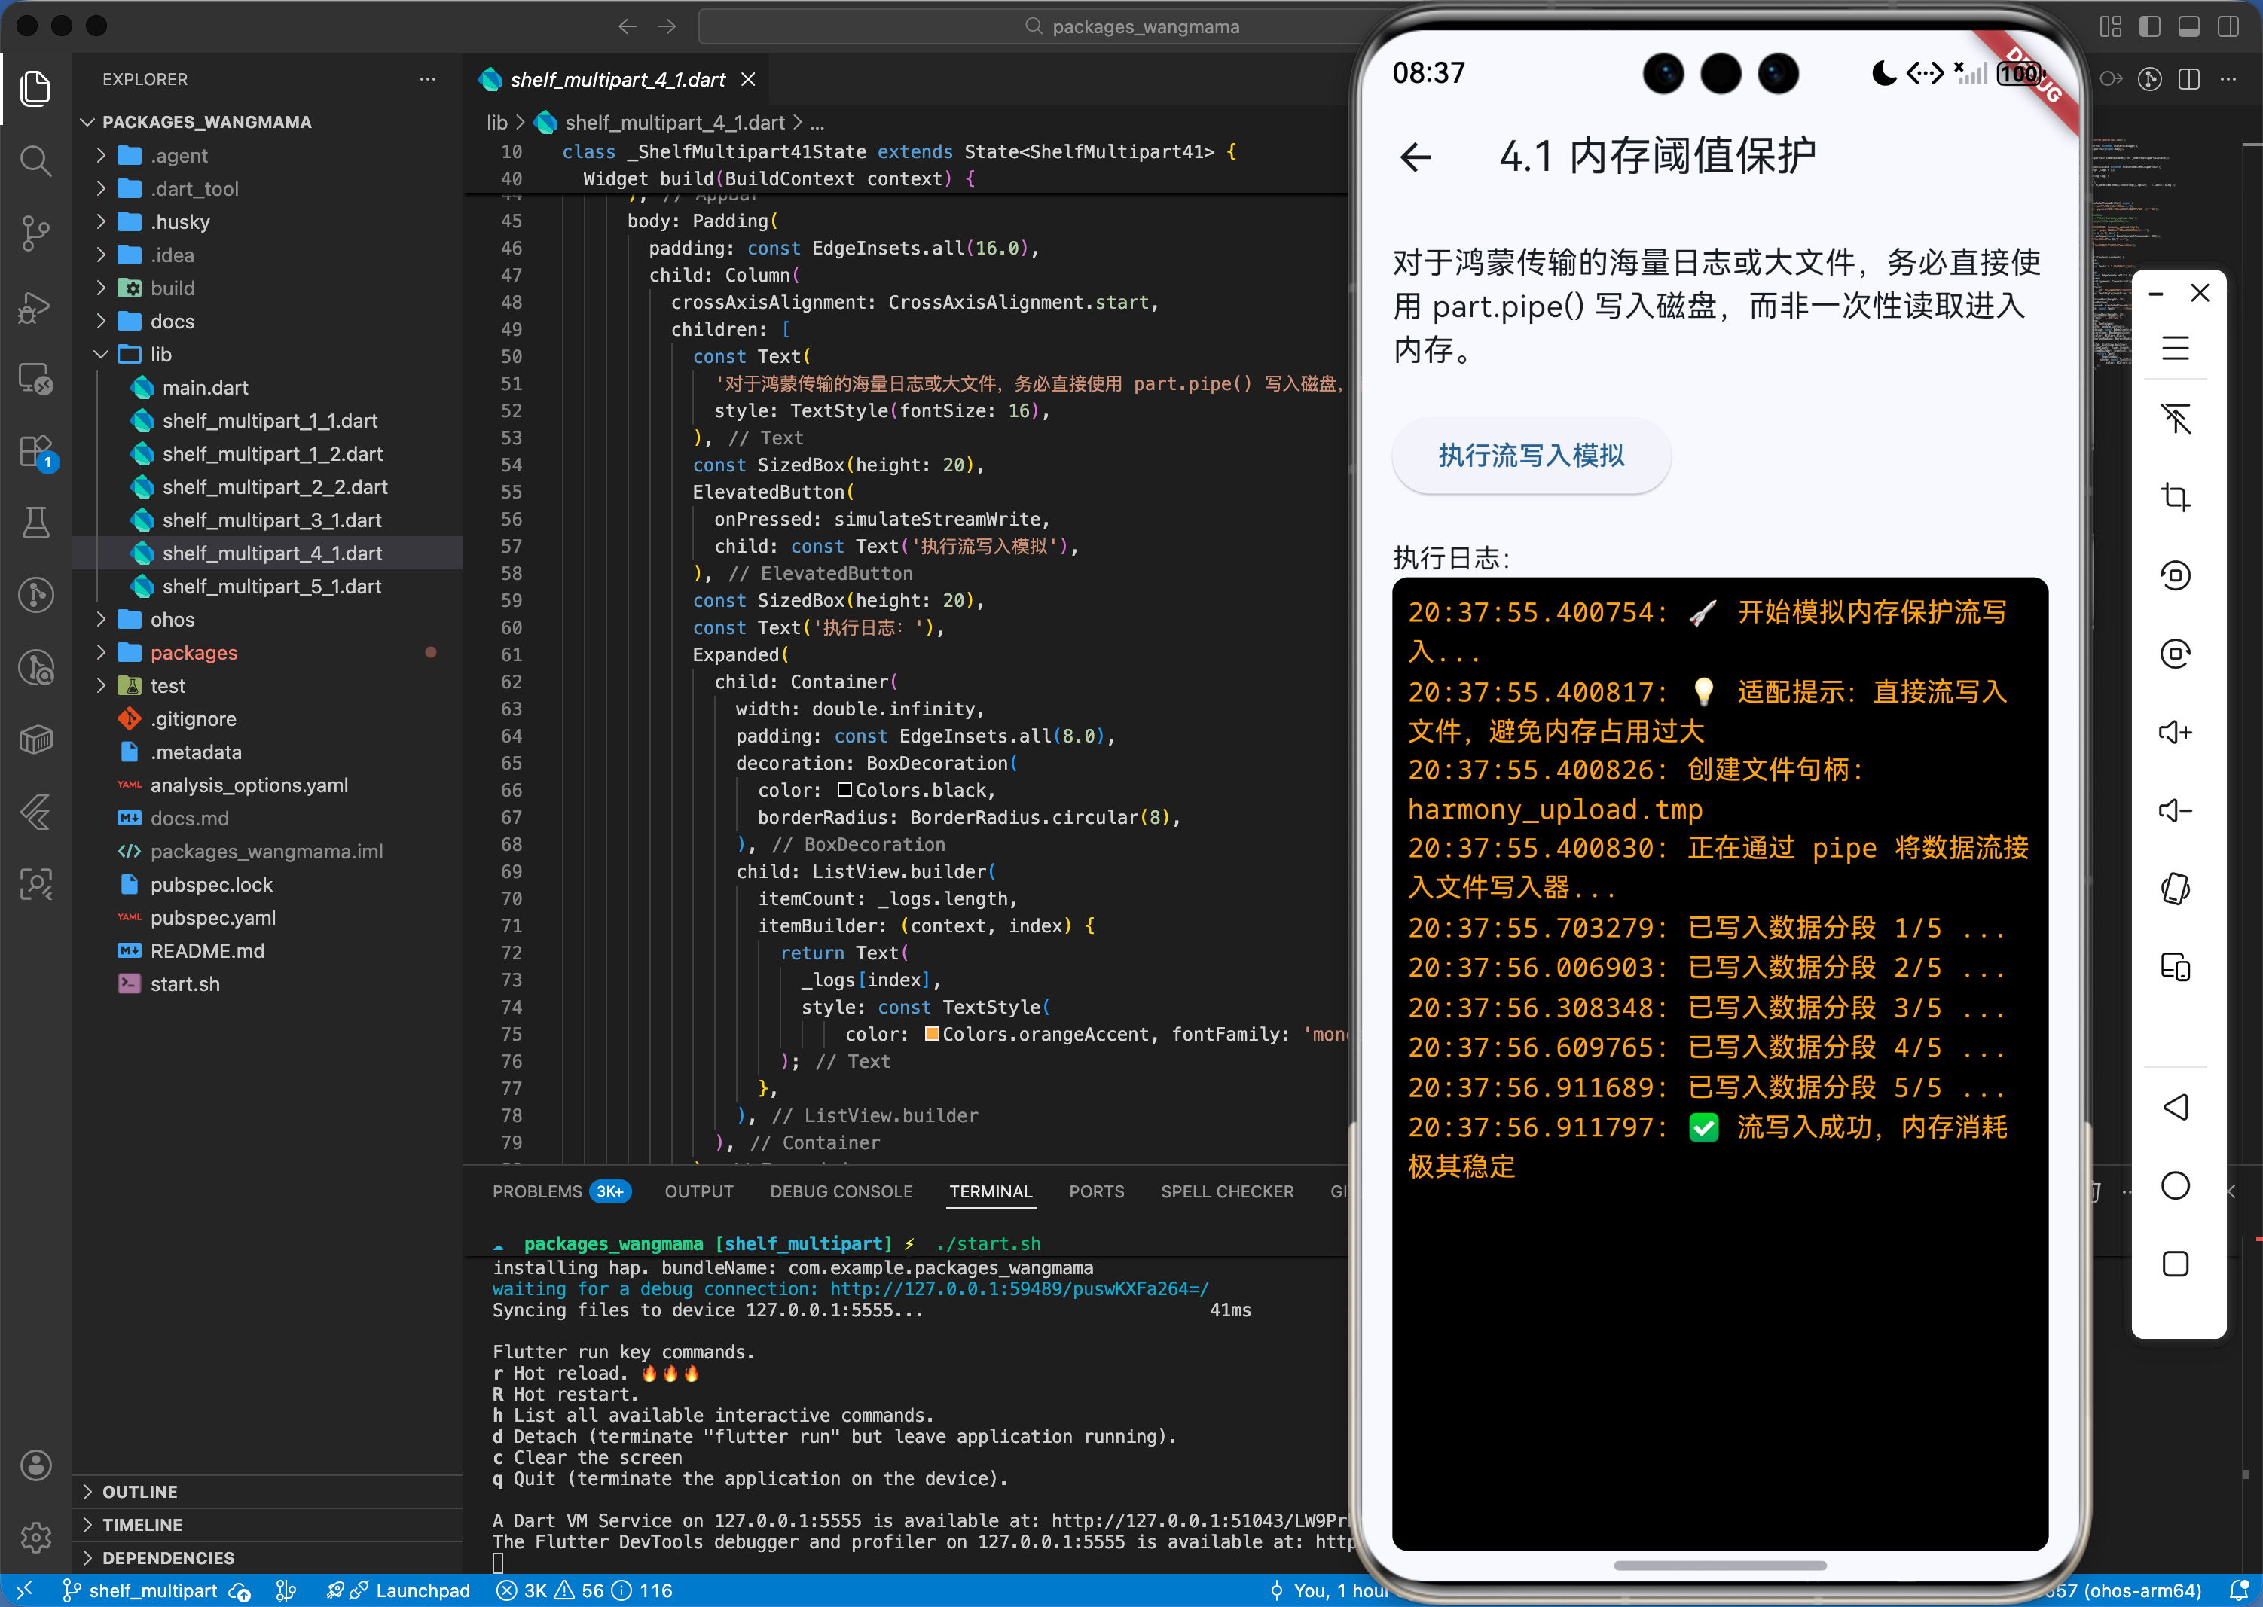Open Run and Debug view
The image size is (2263, 1607).
coord(35,308)
